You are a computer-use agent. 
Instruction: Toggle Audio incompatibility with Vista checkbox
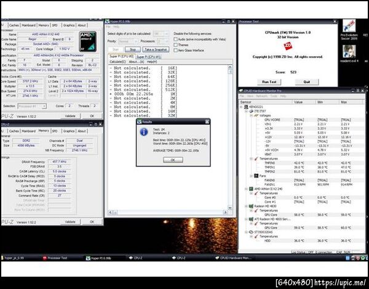point(175,39)
